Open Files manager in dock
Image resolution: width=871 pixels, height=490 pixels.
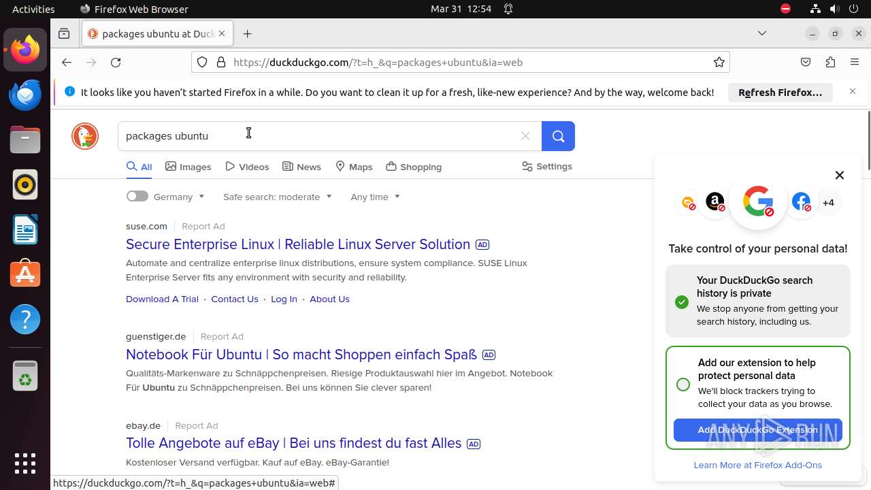point(25,140)
